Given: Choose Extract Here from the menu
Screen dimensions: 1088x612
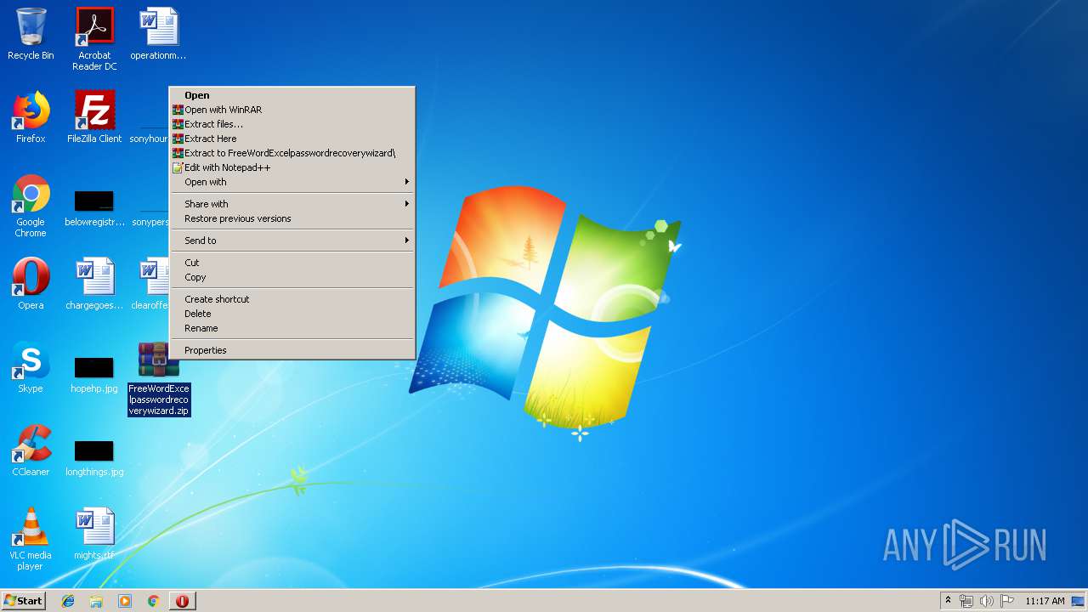Looking at the screenshot, I should (x=292, y=139).
